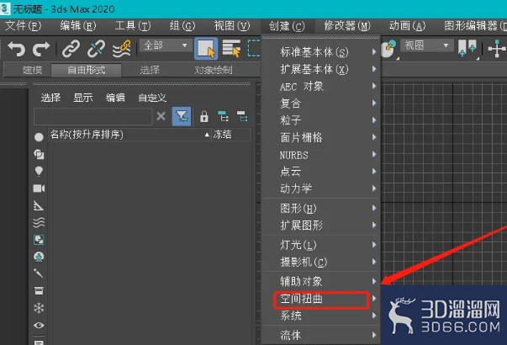Select the Unlink selection tool
This screenshot has height=345, width=507.
point(96,49)
